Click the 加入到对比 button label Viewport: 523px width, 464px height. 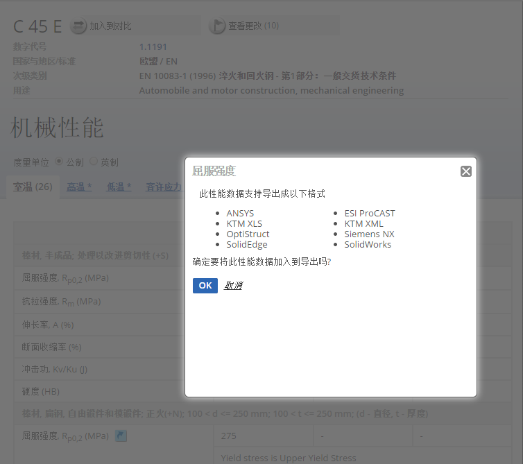(110, 26)
